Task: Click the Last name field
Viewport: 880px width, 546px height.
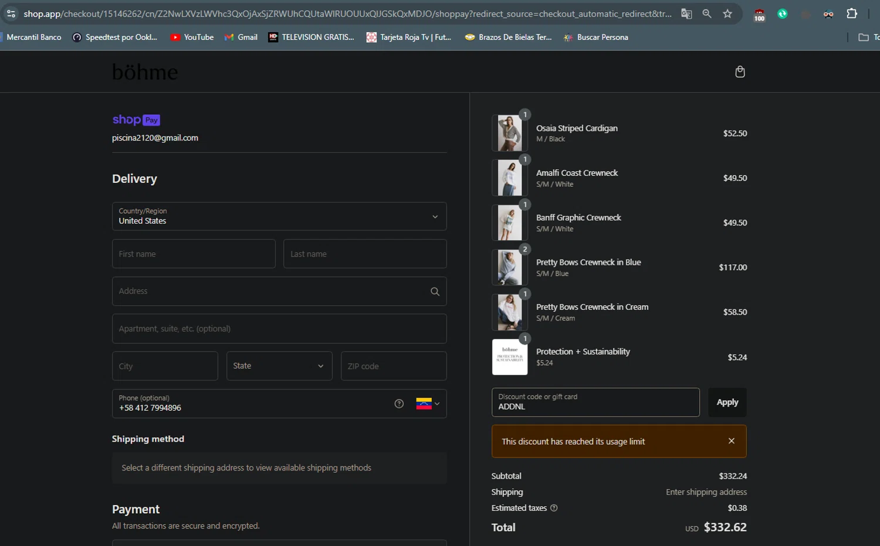Action: point(365,254)
